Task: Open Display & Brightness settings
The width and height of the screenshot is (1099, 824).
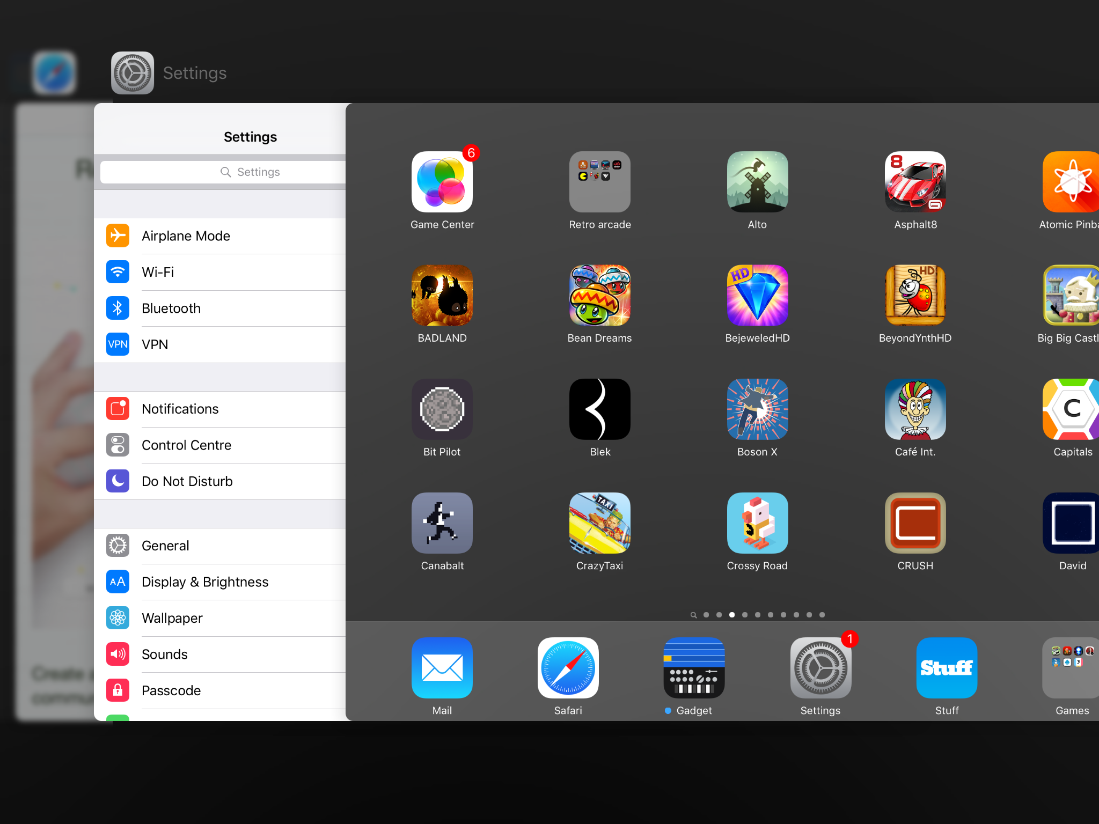Action: (220, 582)
